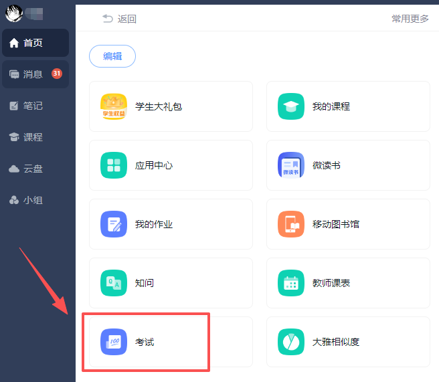This screenshot has width=439, height=382.
Task: Open 笔记 notes in sidebar
Action: [x=35, y=106]
